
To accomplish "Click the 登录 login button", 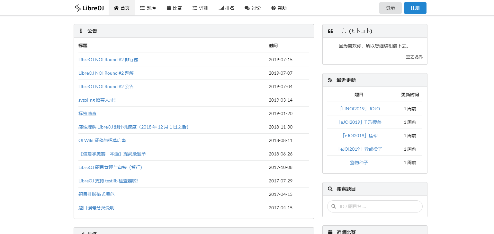I will pyautogui.click(x=390, y=8).
